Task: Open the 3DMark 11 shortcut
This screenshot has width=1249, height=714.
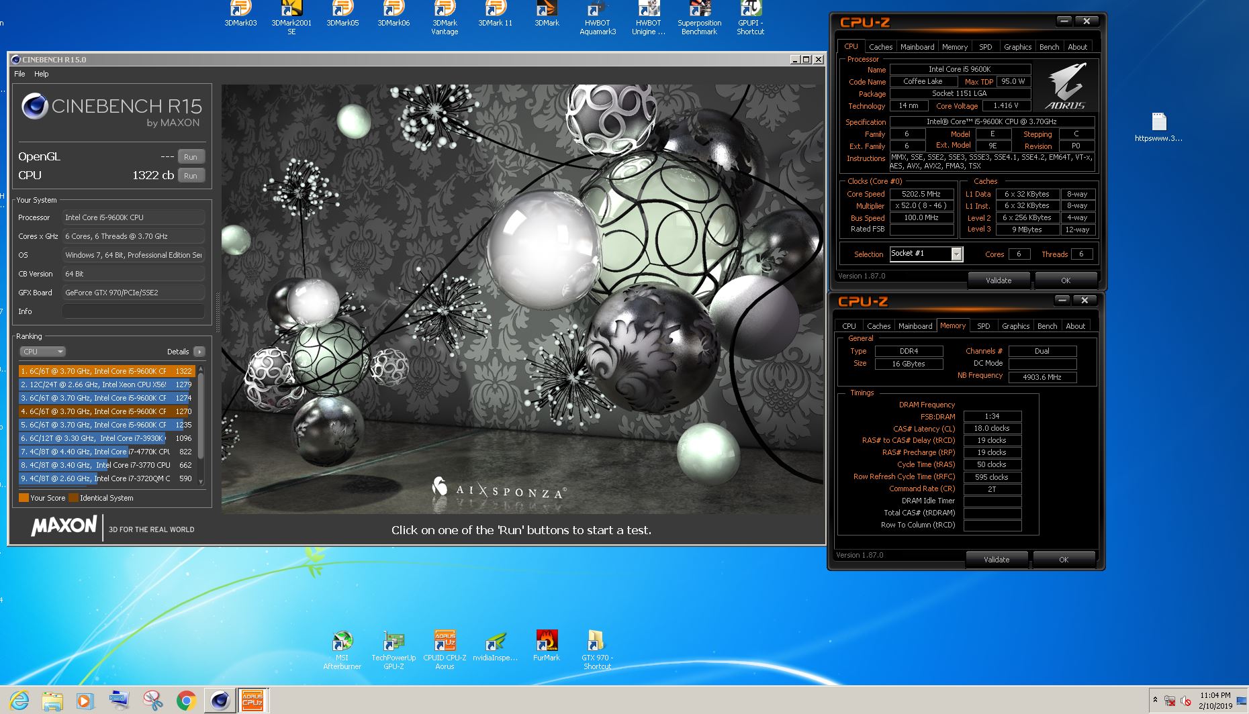Action: 496,13
